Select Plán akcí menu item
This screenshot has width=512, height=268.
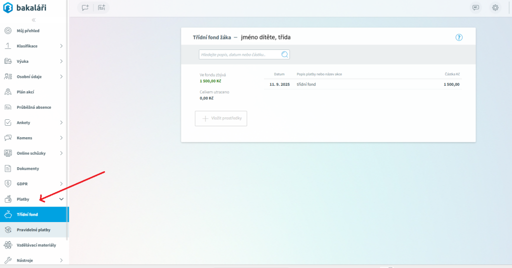tap(25, 92)
